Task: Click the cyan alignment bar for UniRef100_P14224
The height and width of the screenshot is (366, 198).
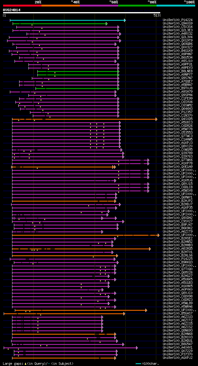Action: 67,20
